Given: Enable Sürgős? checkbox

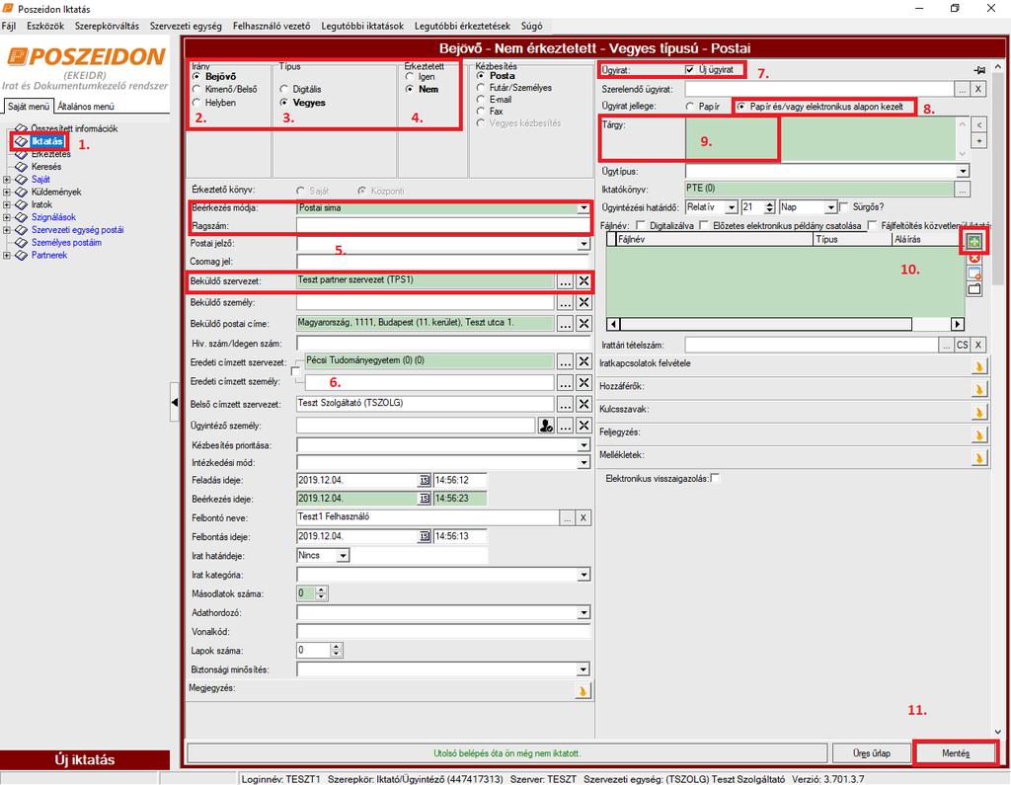Looking at the screenshot, I should [843, 207].
